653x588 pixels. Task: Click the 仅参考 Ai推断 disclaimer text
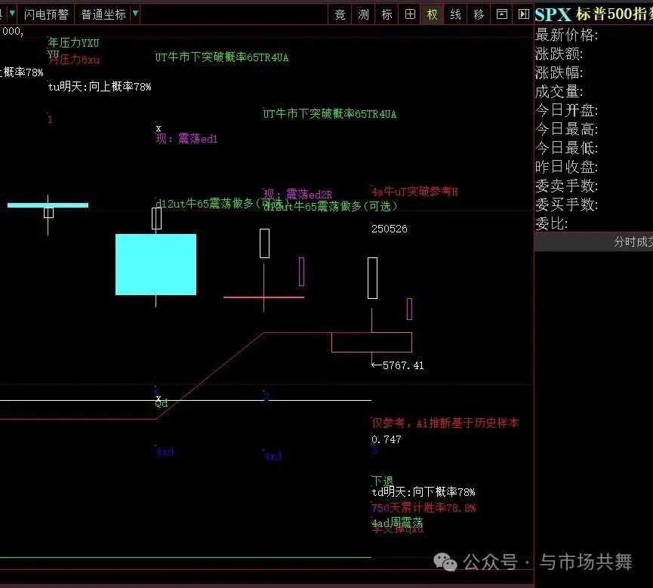[445, 423]
